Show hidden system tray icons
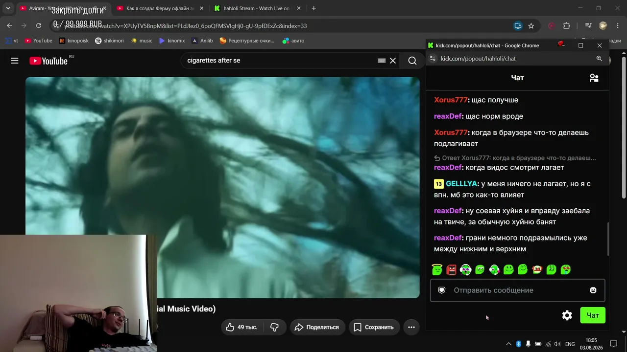Viewport: 627px width, 352px height. coord(508,344)
